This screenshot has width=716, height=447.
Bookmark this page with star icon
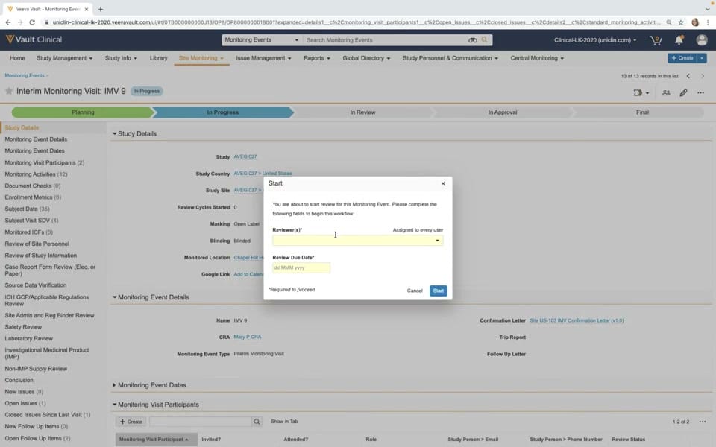[x=681, y=22]
